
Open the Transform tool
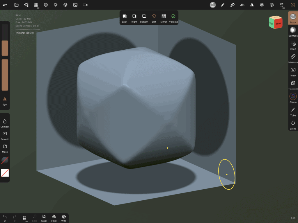(293, 84)
